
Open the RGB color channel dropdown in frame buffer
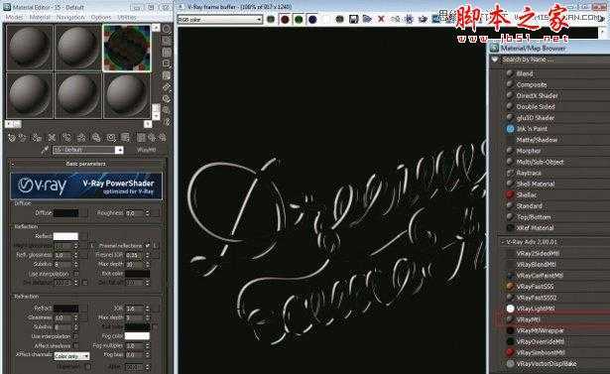pyautogui.click(x=220, y=19)
